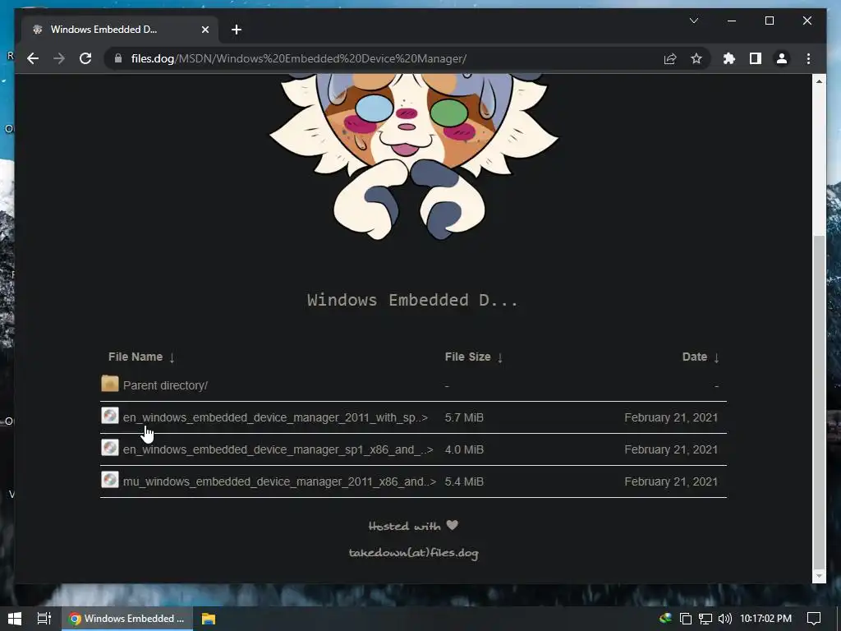The height and width of the screenshot is (631, 841).
Task: Open File Explorer from the taskbar
Action: 209,619
